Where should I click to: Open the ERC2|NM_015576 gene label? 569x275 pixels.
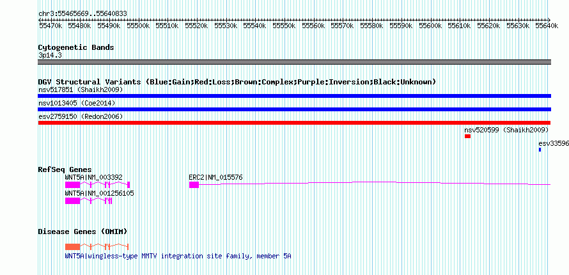215,177
